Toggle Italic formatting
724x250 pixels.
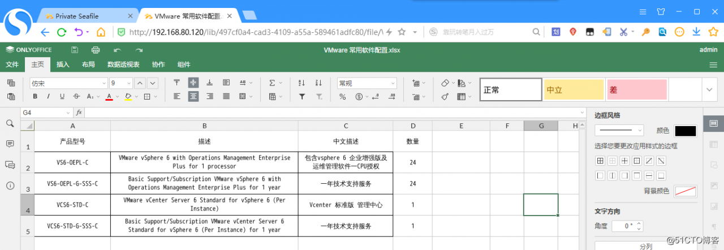(x=49, y=97)
